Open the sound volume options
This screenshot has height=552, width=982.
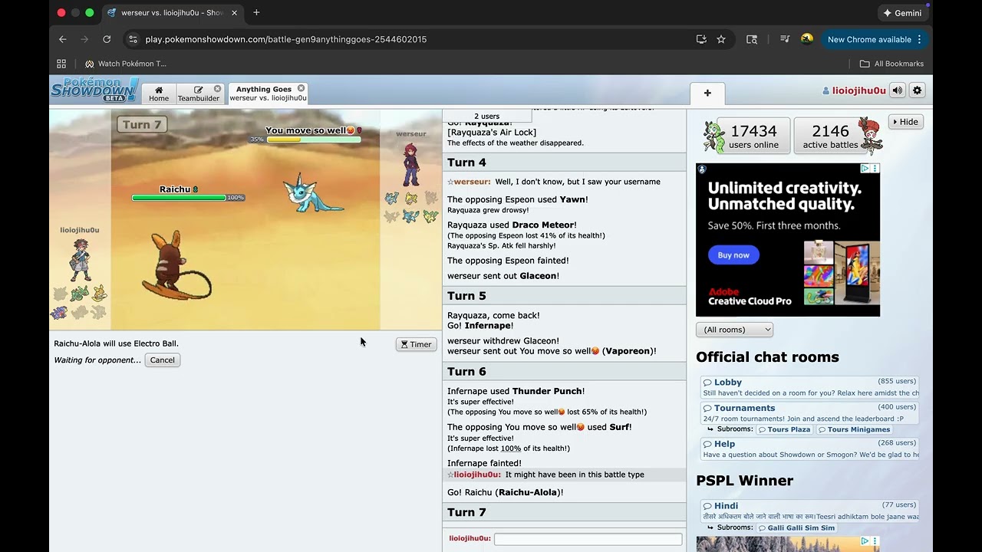pyautogui.click(x=897, y=90)
